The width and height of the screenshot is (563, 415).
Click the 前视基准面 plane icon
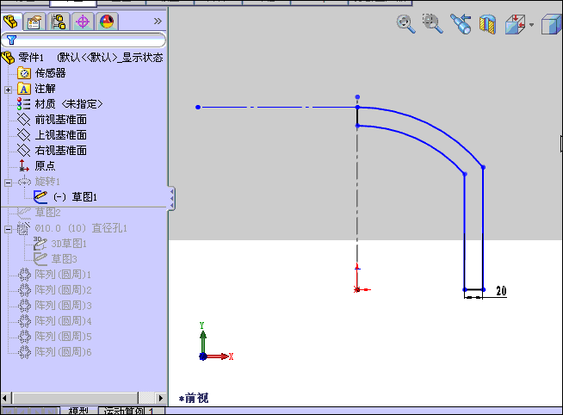pos(24,120)
